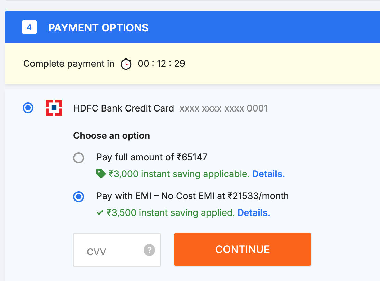Click the HDFC Bank logo icon
Screen dimensions: 380x281
coord(54,108)
